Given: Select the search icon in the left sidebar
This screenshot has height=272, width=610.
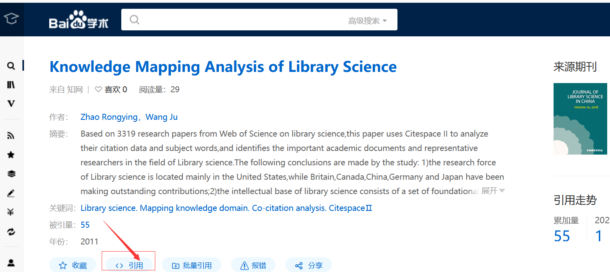Looking at the screenshot, I should (11, 66).
